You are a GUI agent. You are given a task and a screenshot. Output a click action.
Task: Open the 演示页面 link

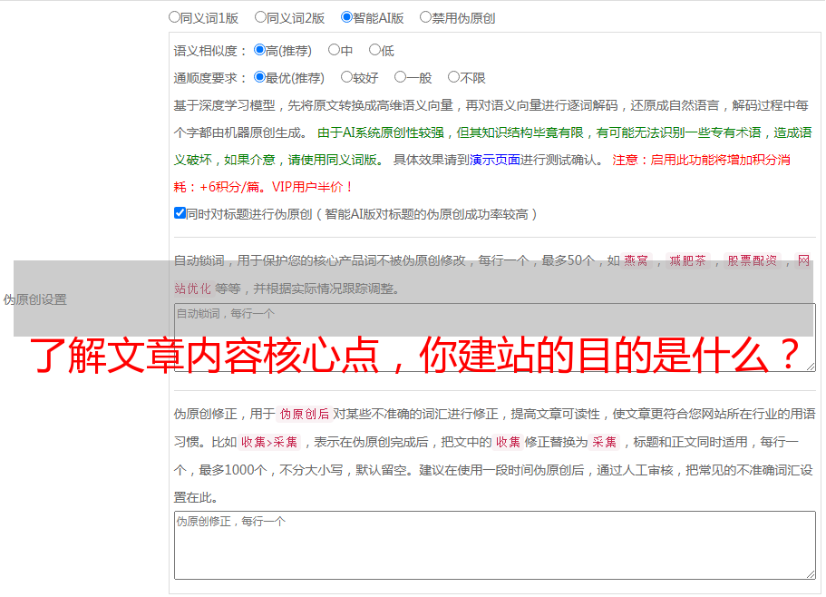point(495,160)
